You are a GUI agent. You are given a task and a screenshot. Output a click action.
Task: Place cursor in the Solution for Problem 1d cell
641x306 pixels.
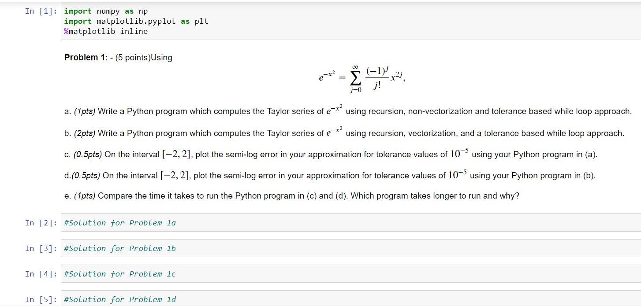pyautogui.click(x=119, y=299)
